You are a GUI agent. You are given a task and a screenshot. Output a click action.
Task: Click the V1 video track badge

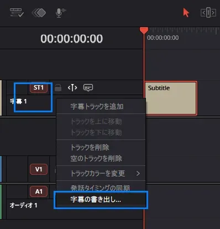pyautogui.click(x=39, y=169)
